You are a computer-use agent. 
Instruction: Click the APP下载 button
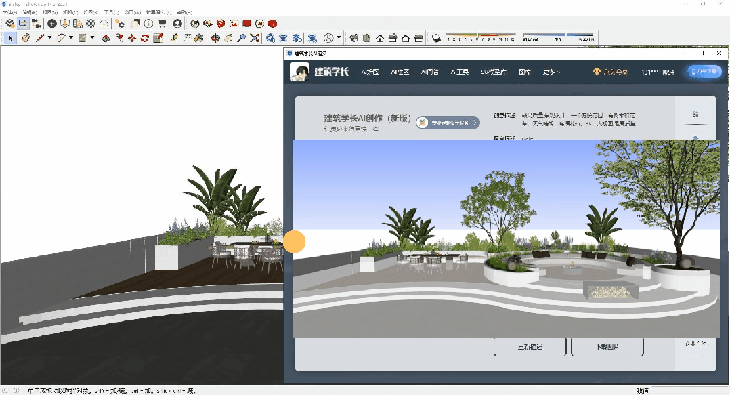(x=704, y=72)
